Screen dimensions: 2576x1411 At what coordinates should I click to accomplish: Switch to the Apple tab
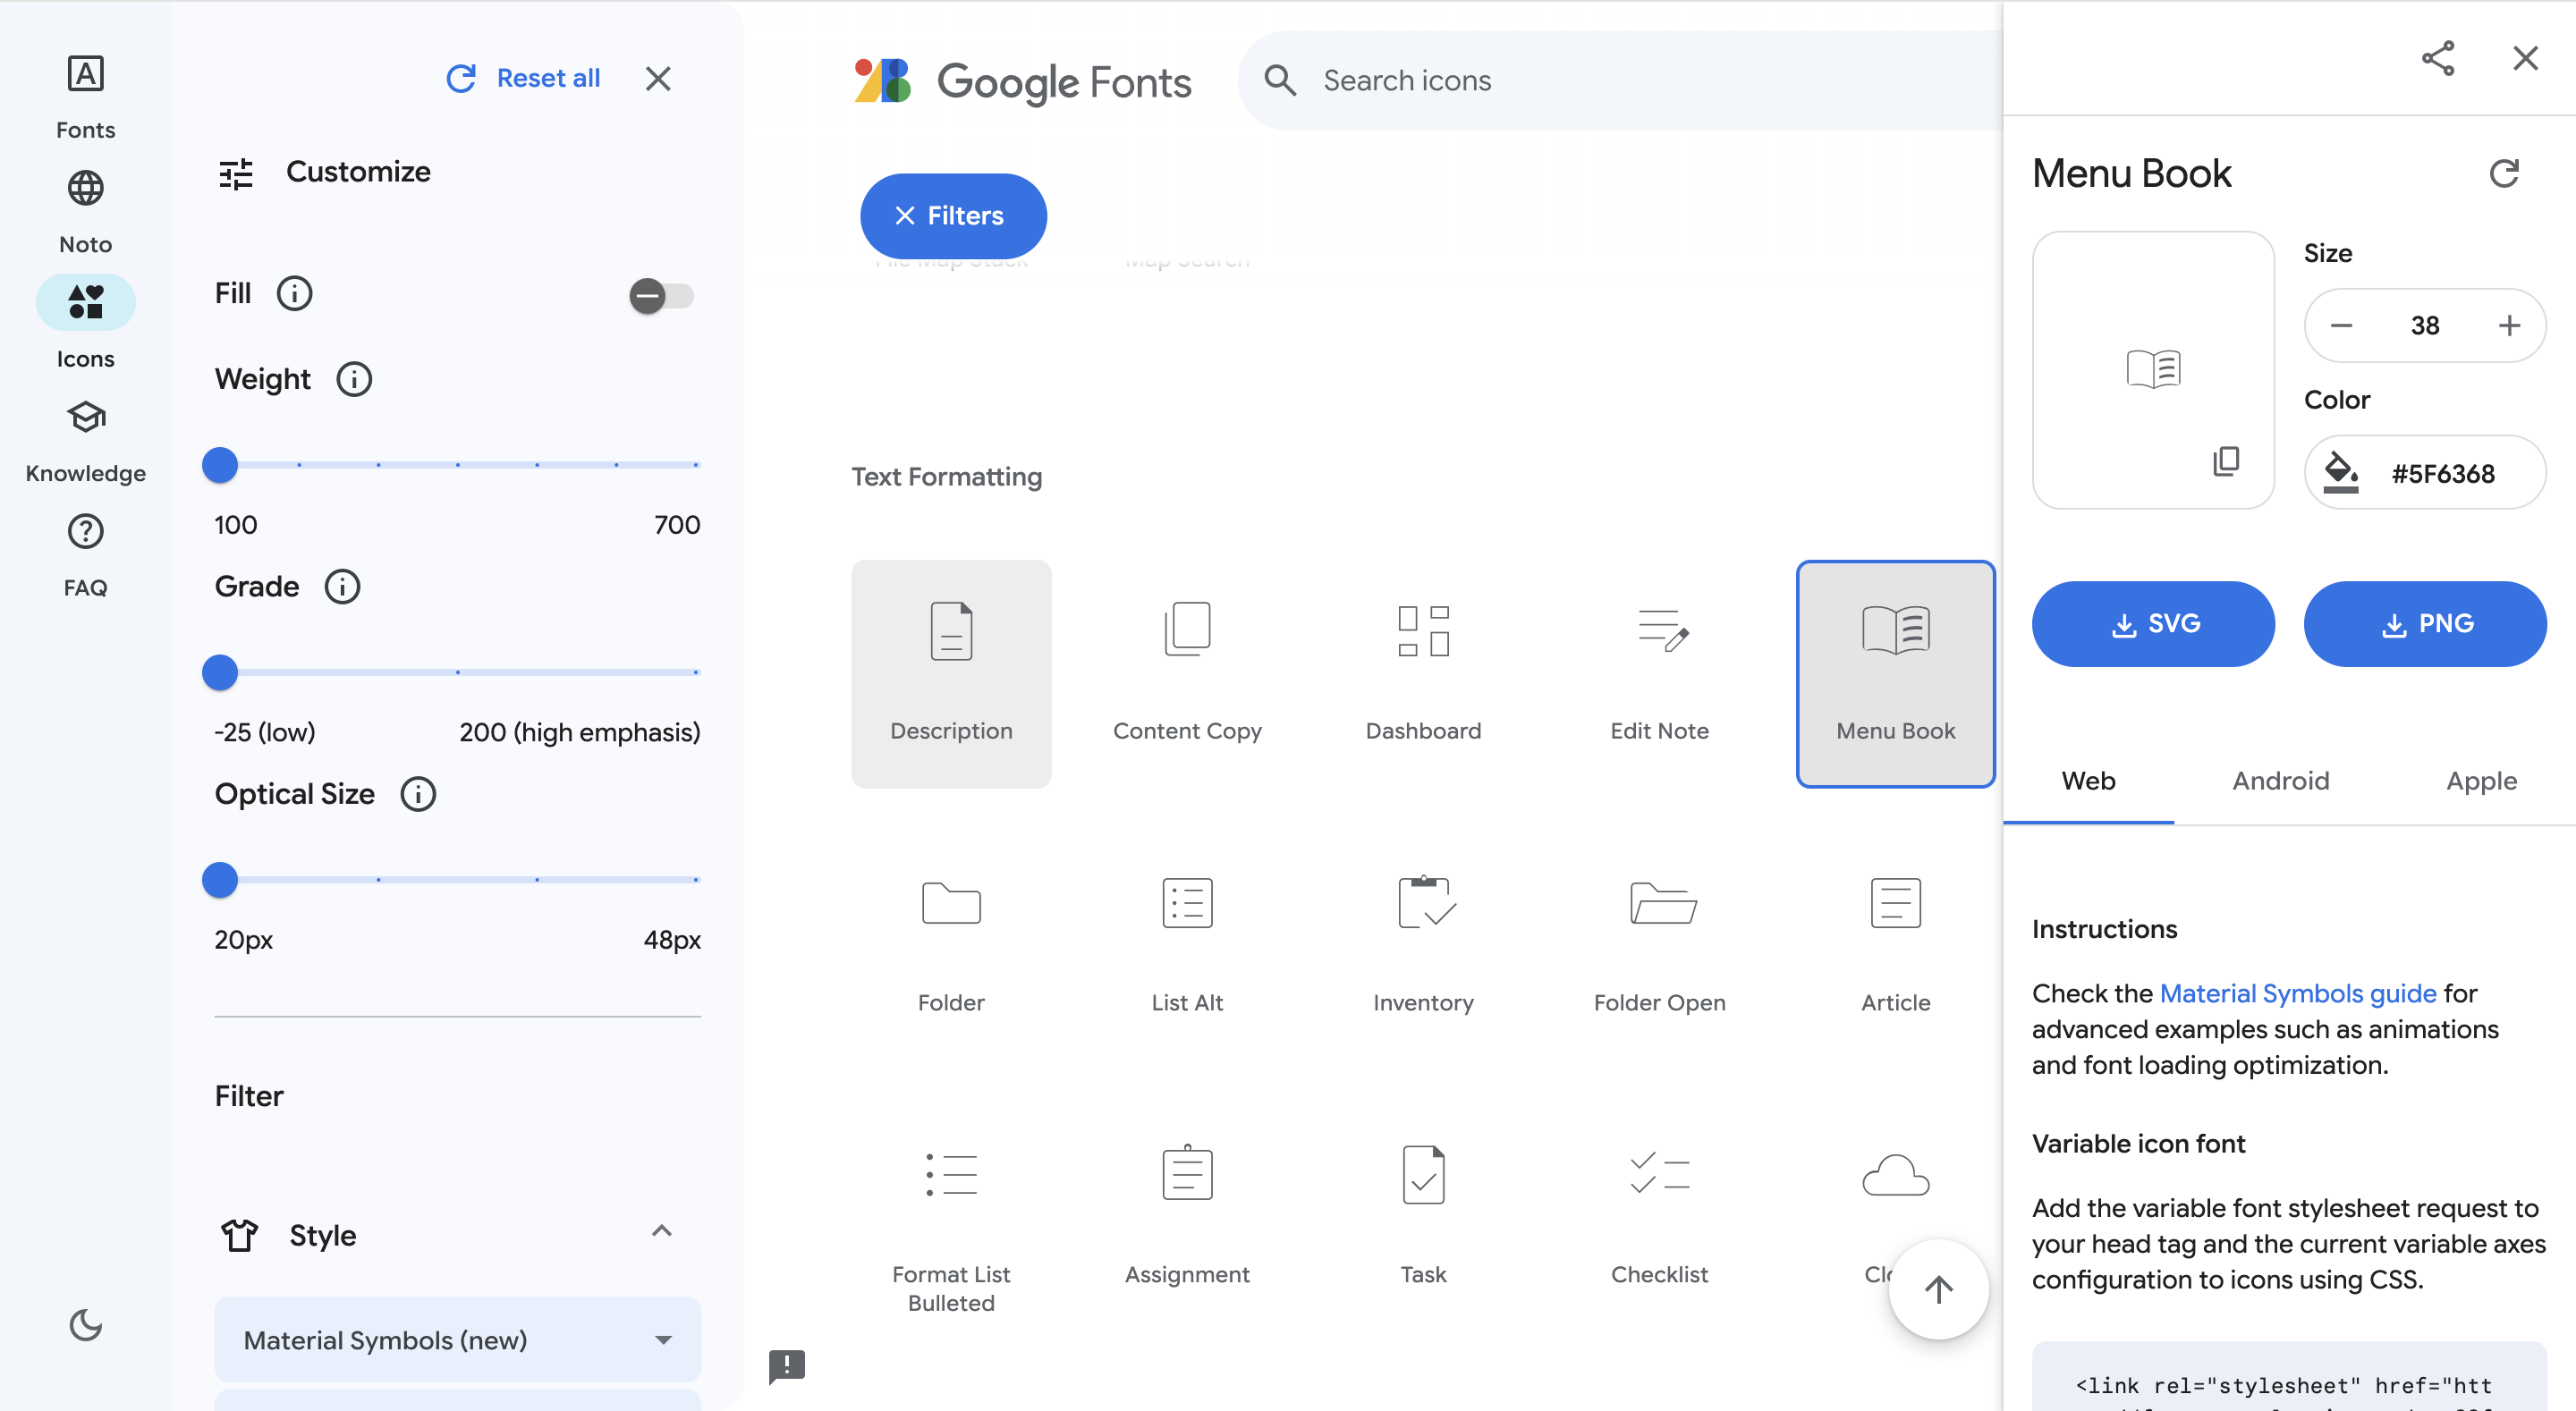[x=2481, y=782]
